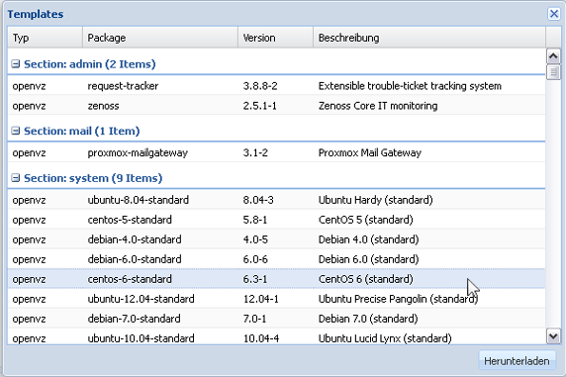This screenshot has height=377, width=566.
Task: Click the vertical scrollbar thumb
Action: coord(553,72)
